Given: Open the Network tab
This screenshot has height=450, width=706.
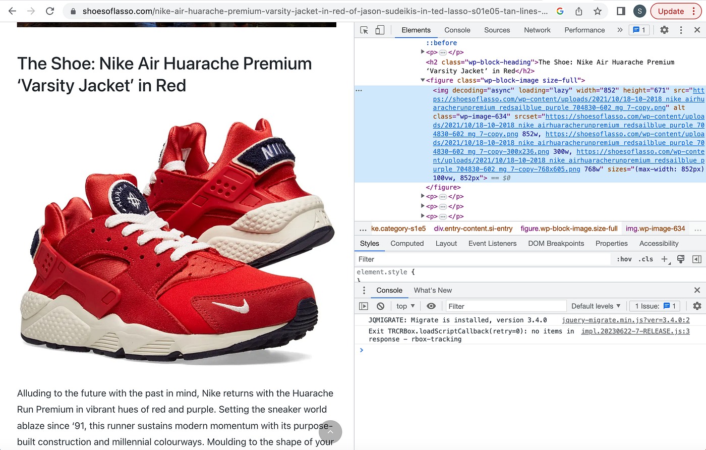Looking at the screenshot, I should click(x=537, y=30).
